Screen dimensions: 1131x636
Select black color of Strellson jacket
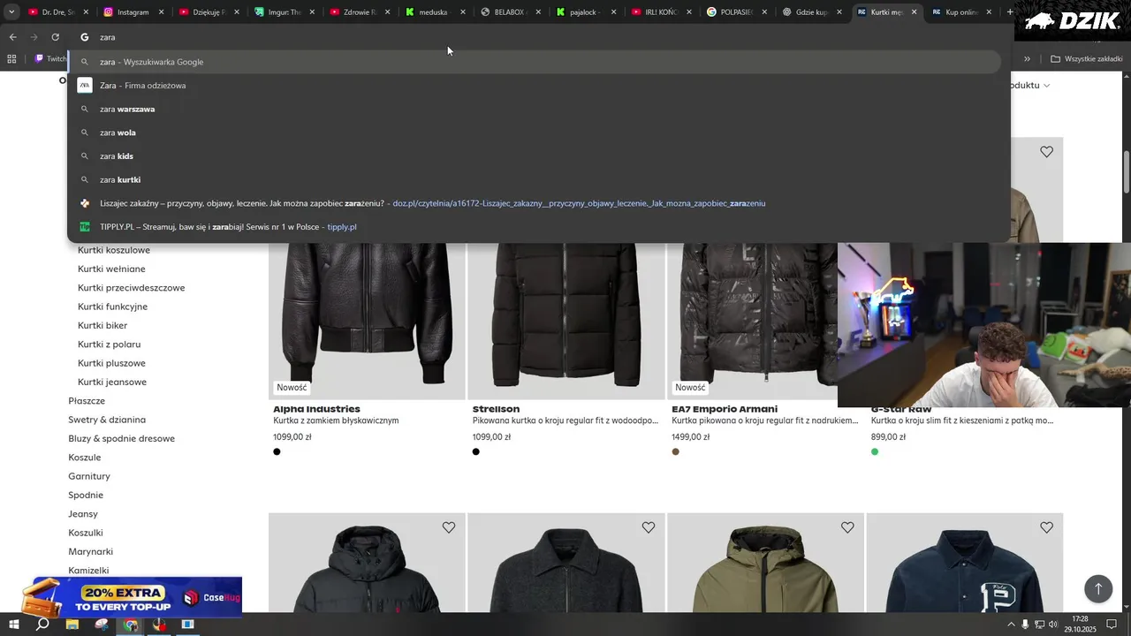pos(476,451)
